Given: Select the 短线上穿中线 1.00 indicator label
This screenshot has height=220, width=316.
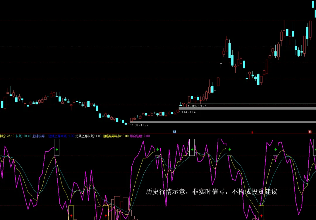Looking at the screenshot, I should point(61,136).
